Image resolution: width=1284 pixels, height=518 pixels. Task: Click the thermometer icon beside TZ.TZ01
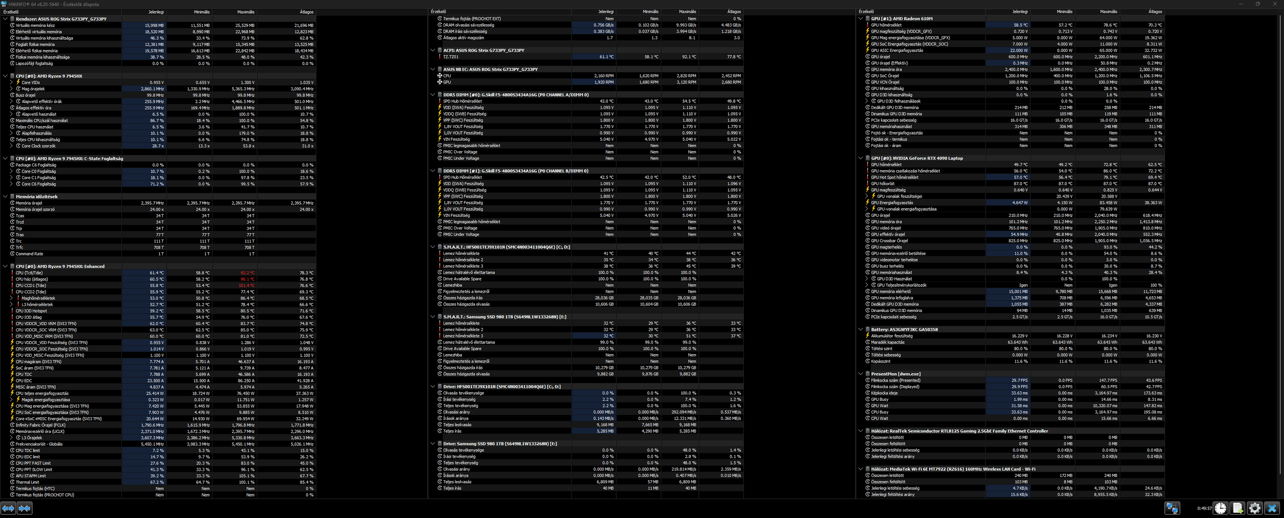tap(440, 57)
